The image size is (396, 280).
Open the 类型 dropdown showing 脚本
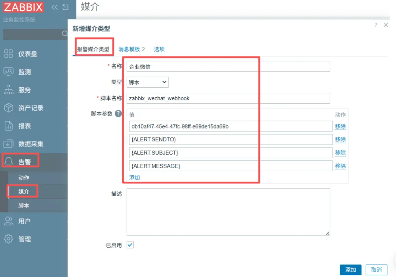tap(147, 82)
